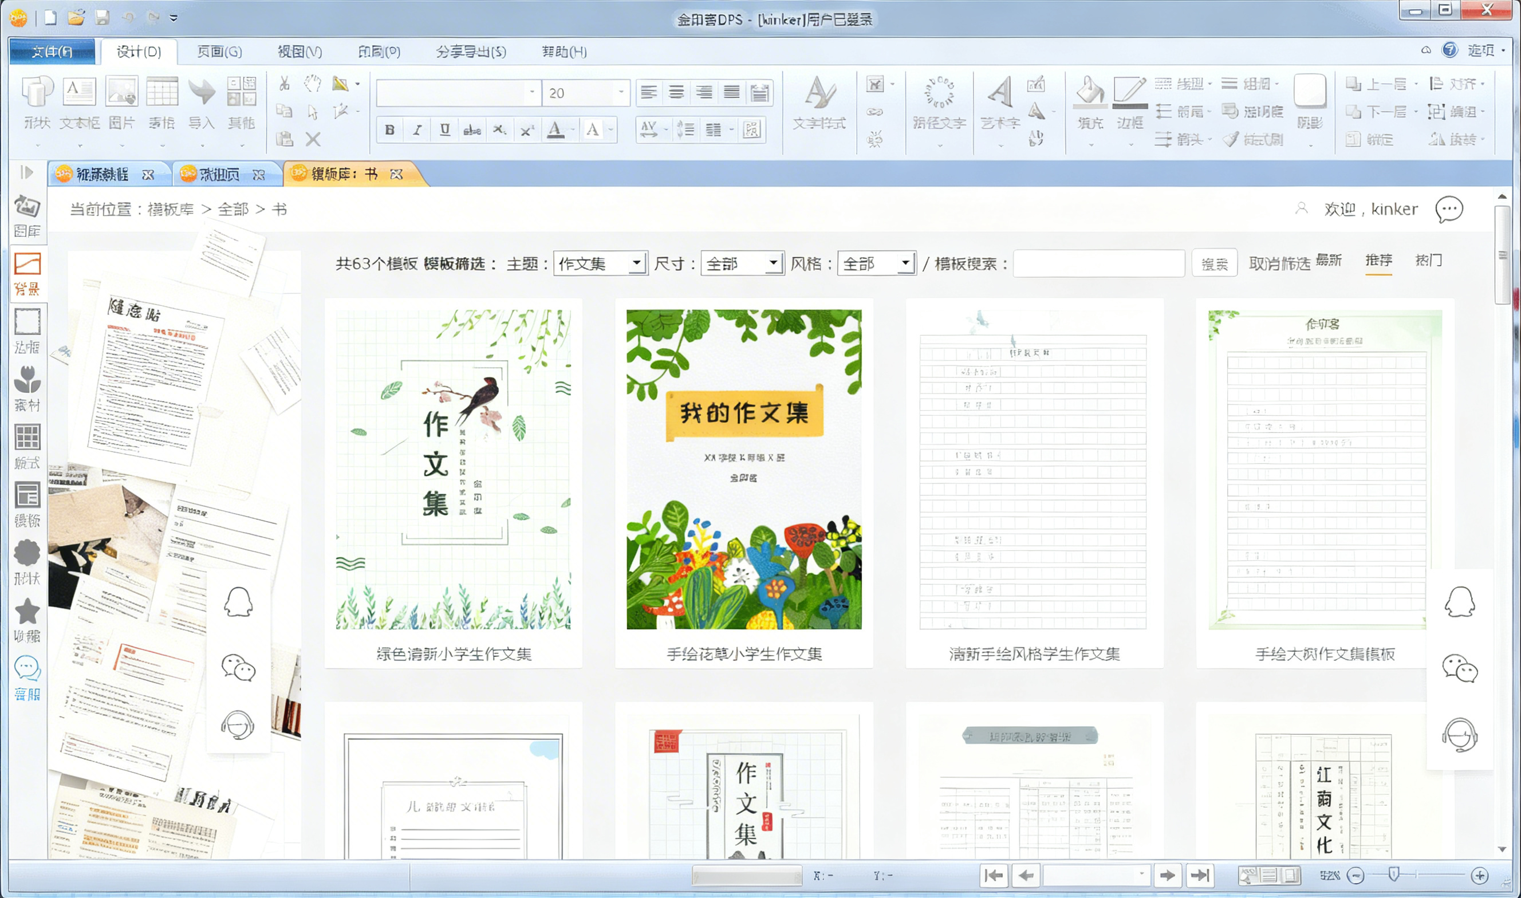Screen dimensions: 1521x898
Task: Click the 客服 customer service sidebar icon
Action: [x=27, y=678]
